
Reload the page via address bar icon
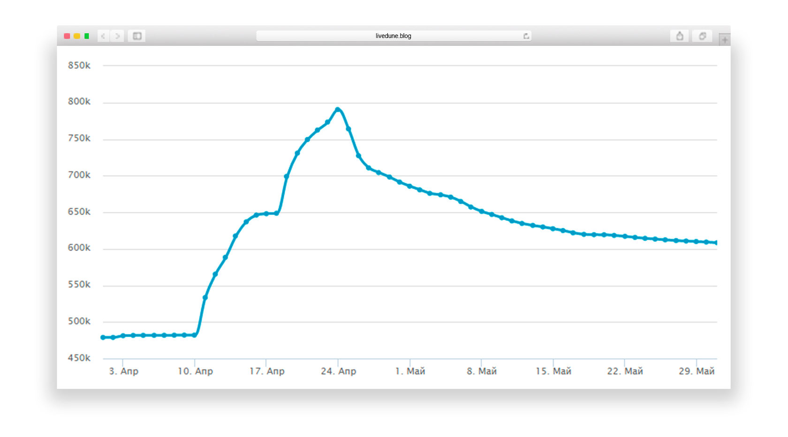tap(526, 36)
